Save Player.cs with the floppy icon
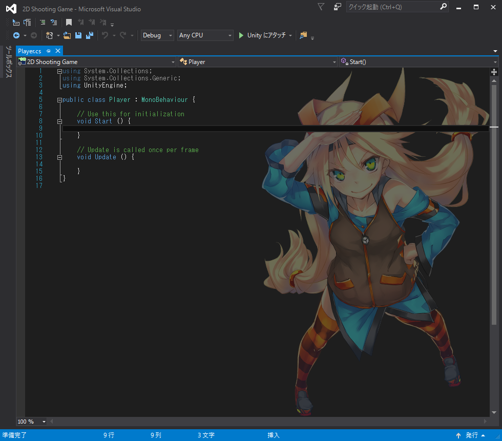Image resolution: width=502 pixels, height=441 pixels. (78, 35)
